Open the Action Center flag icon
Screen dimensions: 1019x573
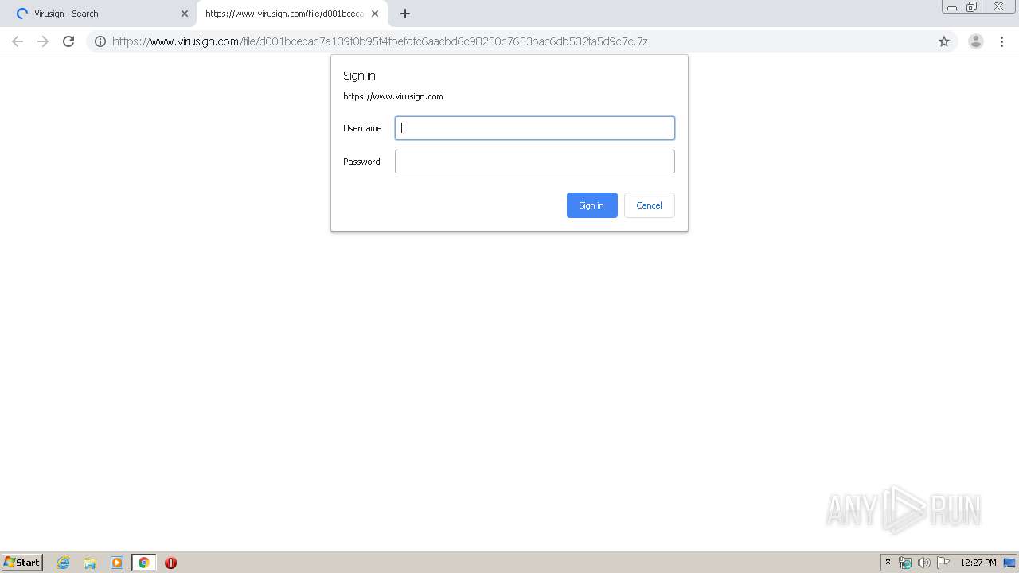[943, 563]
